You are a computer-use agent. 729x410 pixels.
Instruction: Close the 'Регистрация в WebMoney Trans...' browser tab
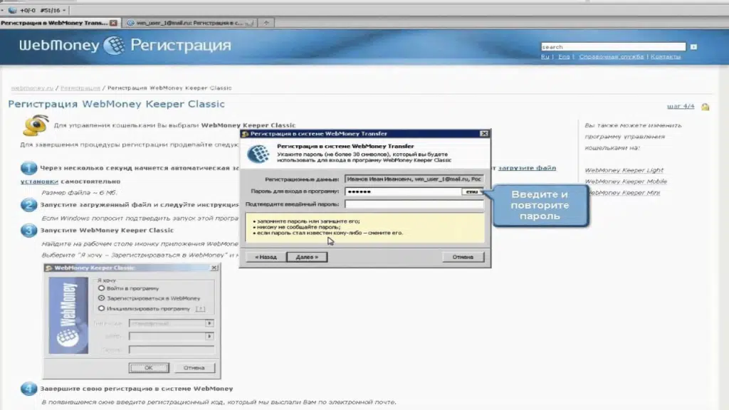click(113, 23)
